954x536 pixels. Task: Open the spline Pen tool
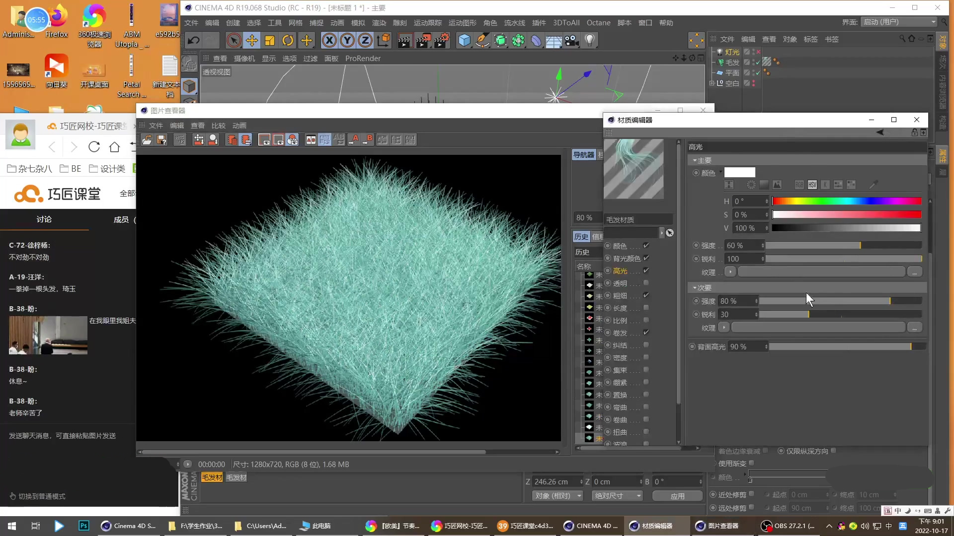click(482, 41)
